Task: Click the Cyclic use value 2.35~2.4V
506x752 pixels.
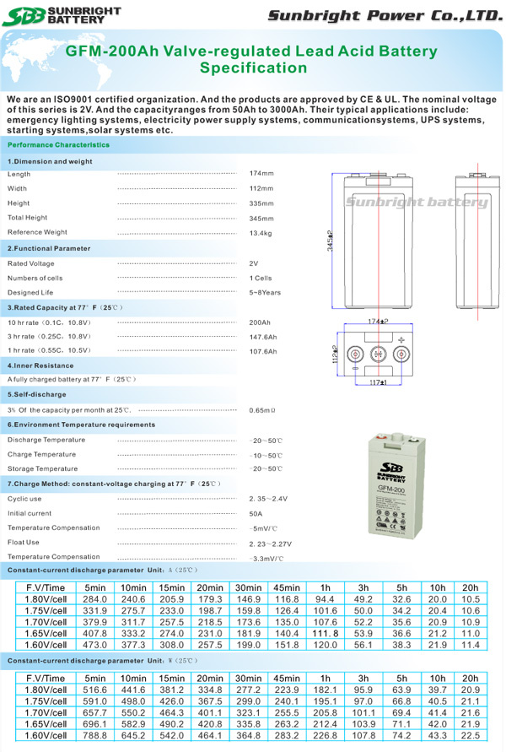Action: pyautogui.click(x=268, y=499)
